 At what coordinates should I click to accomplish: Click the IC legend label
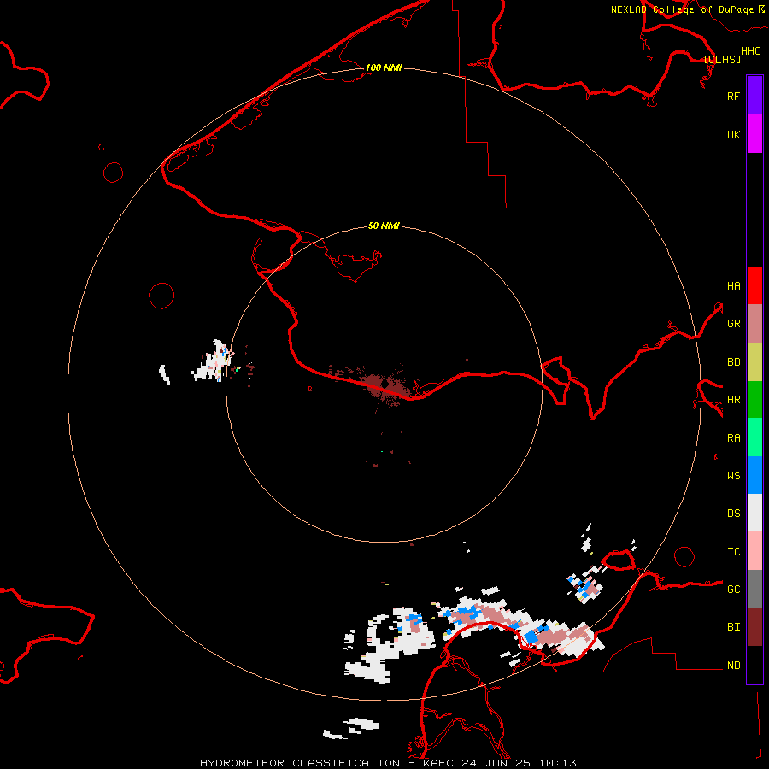click(x=733, y=552)
